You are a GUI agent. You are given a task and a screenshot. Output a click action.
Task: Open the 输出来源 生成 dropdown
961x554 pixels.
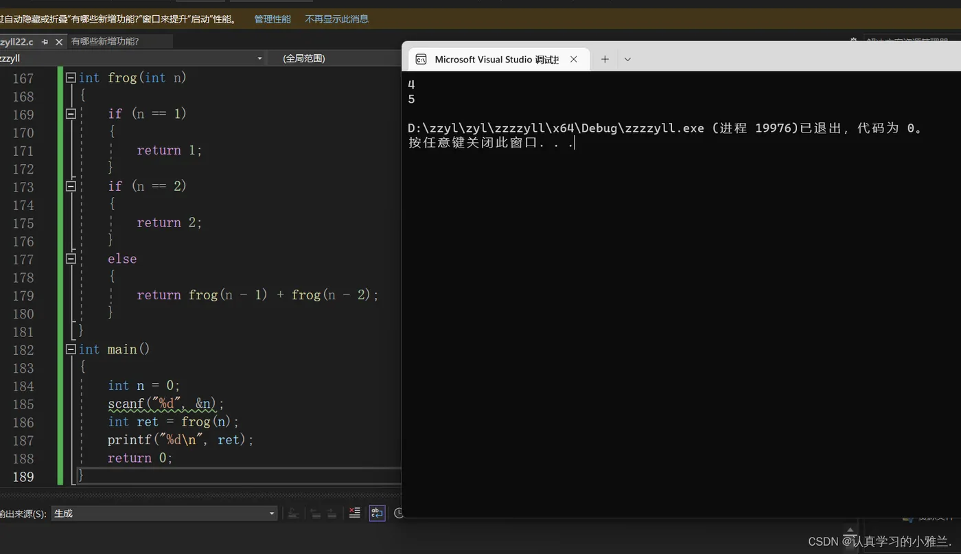165,513
